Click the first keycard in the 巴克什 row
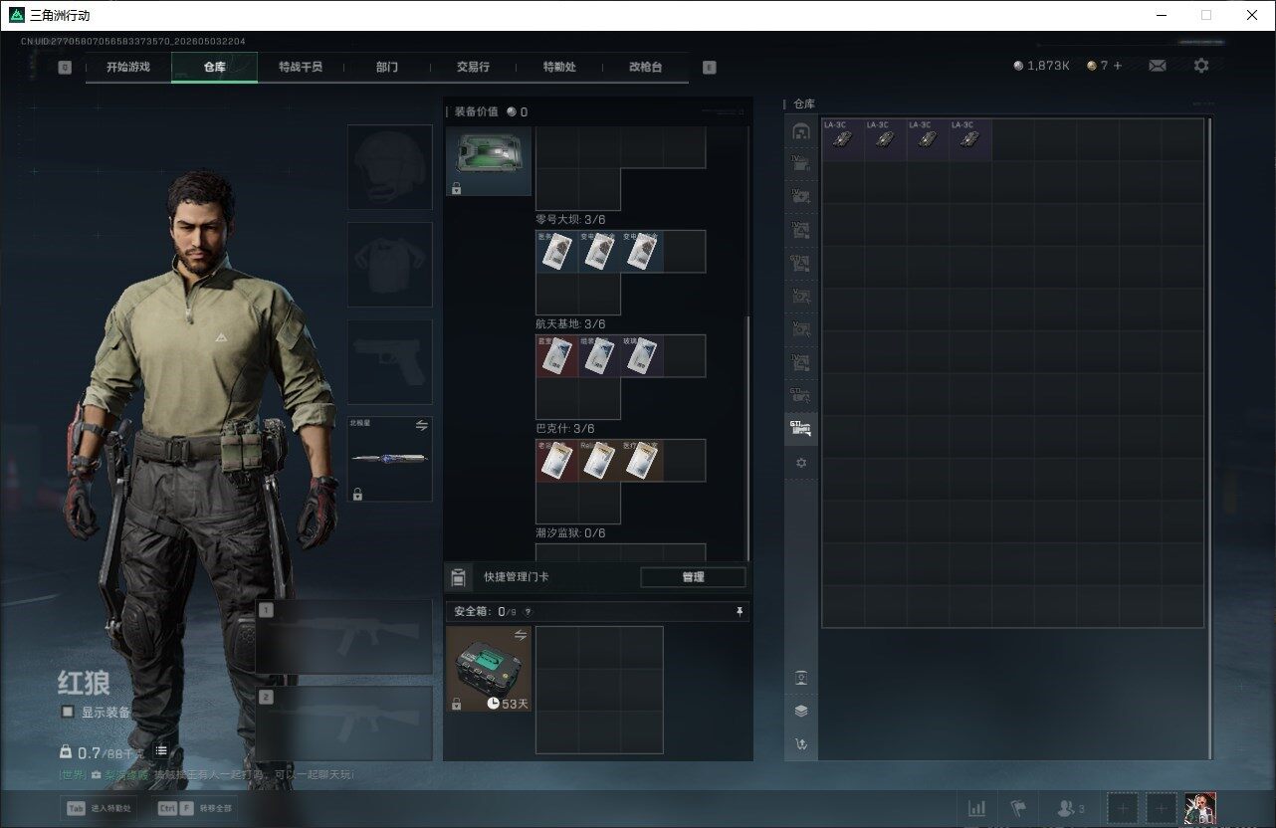1276x828 pixels. 556,461
